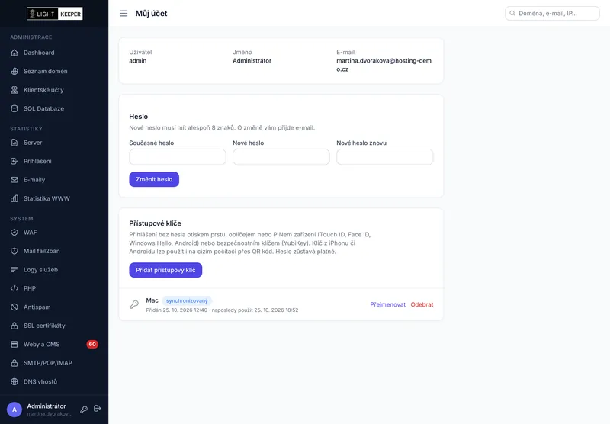Click the logout icon in sidebar footer
This screenshot has height=424, width=610.
coord(98,409)
